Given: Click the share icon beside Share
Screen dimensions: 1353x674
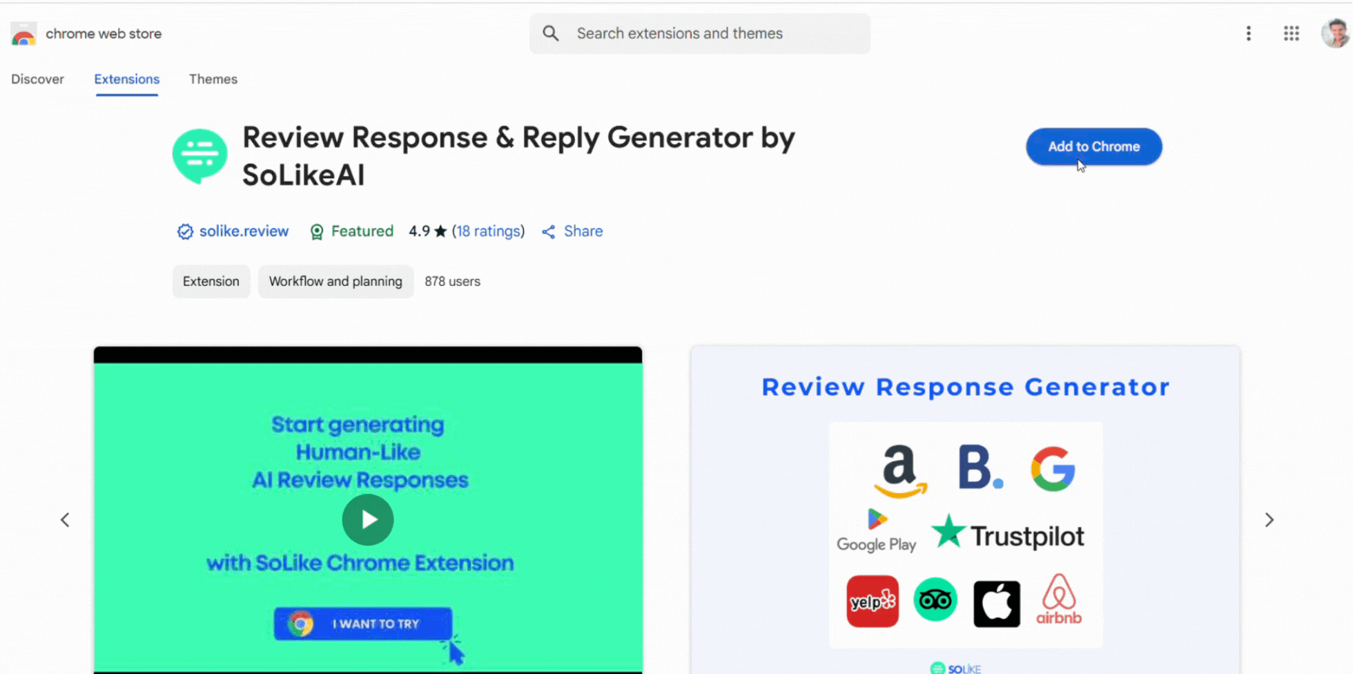Looking at the screenshot, I should point(549,232).
